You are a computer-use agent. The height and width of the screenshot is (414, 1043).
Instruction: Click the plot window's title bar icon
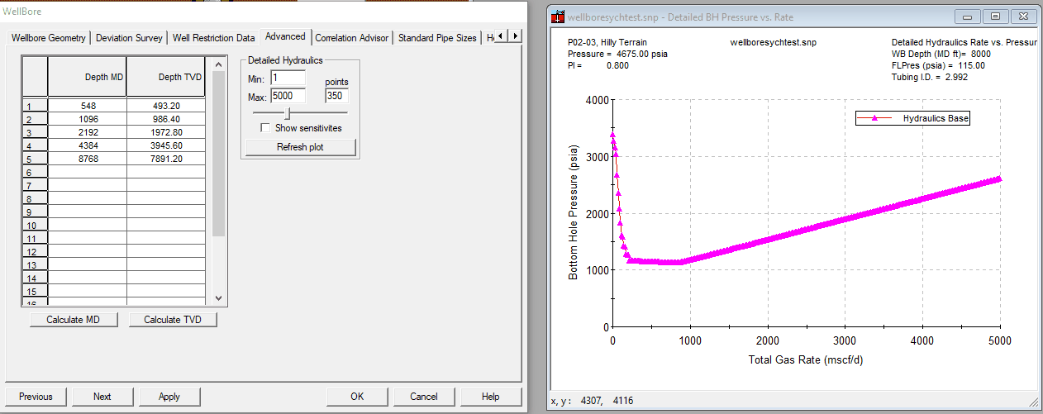pyautogui.click(x=560, y=17)
